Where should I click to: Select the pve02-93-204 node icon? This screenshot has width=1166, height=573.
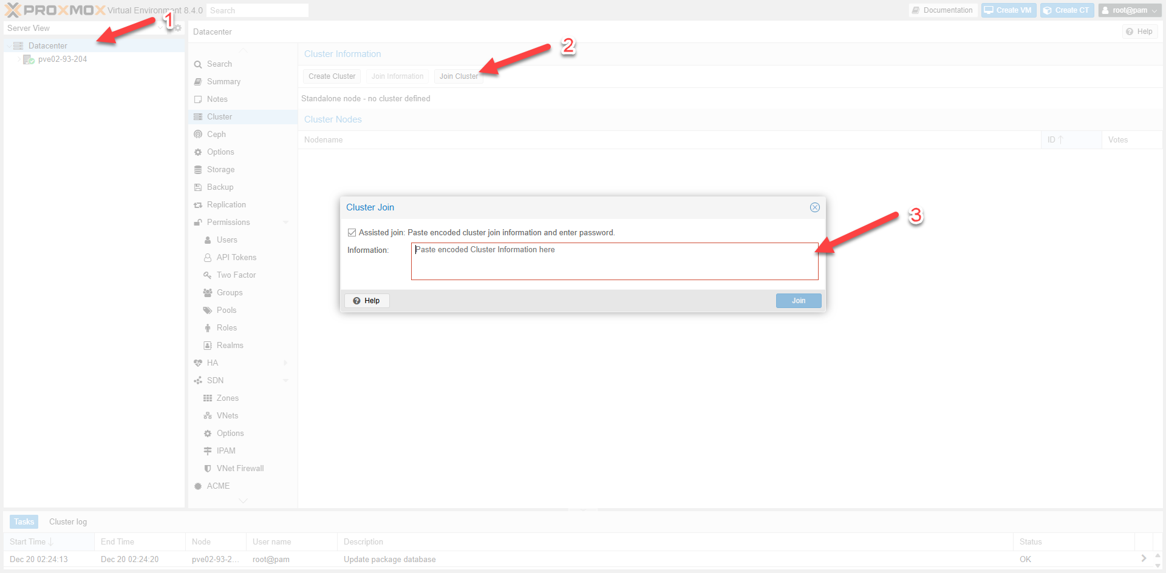coord(29,59)
